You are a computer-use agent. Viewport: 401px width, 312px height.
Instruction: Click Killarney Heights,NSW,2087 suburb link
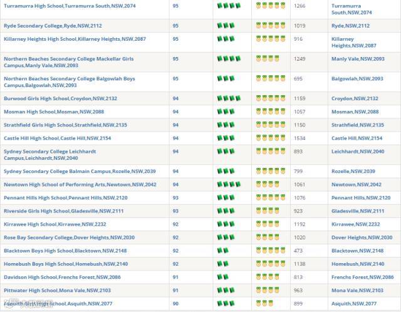[x=354, y=43]
